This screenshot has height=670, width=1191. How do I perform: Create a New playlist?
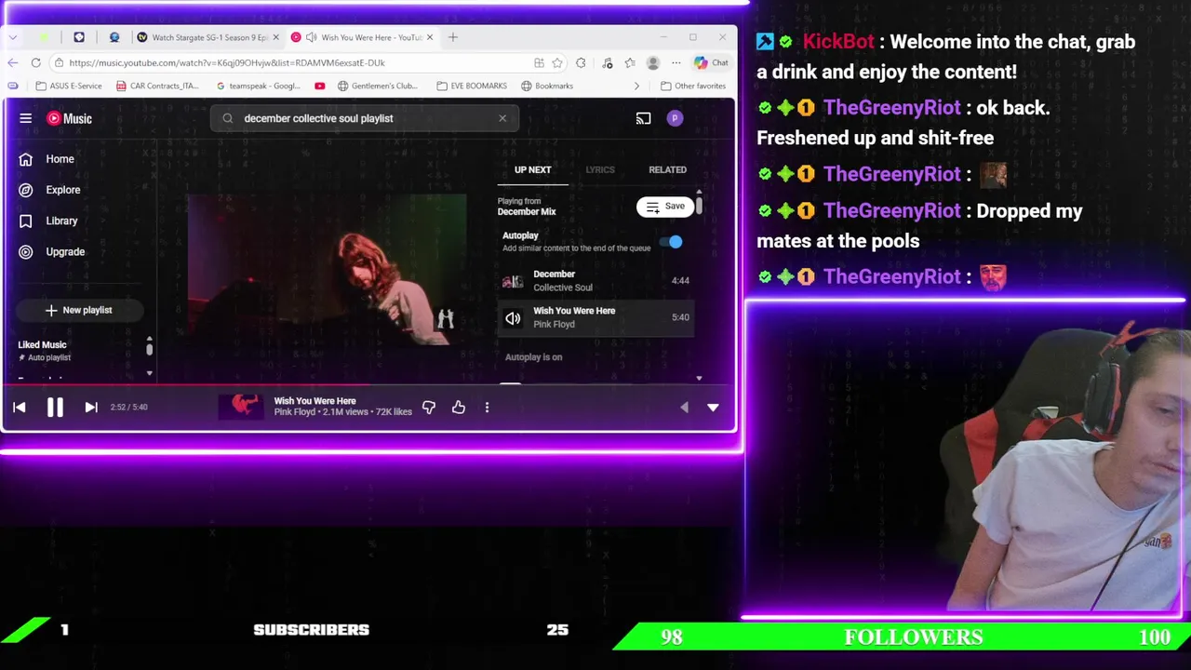tap(79, 310)
